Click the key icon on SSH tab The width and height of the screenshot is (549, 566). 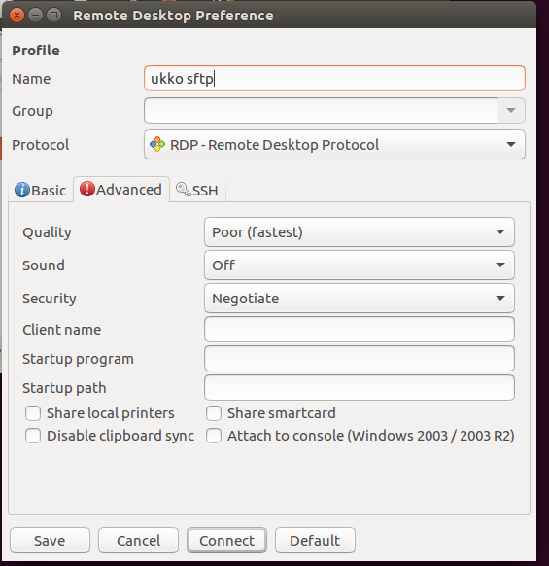pyautogui.click(x=184, y=189)
